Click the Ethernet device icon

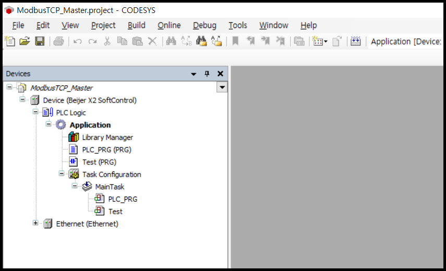tap(48, 224)
